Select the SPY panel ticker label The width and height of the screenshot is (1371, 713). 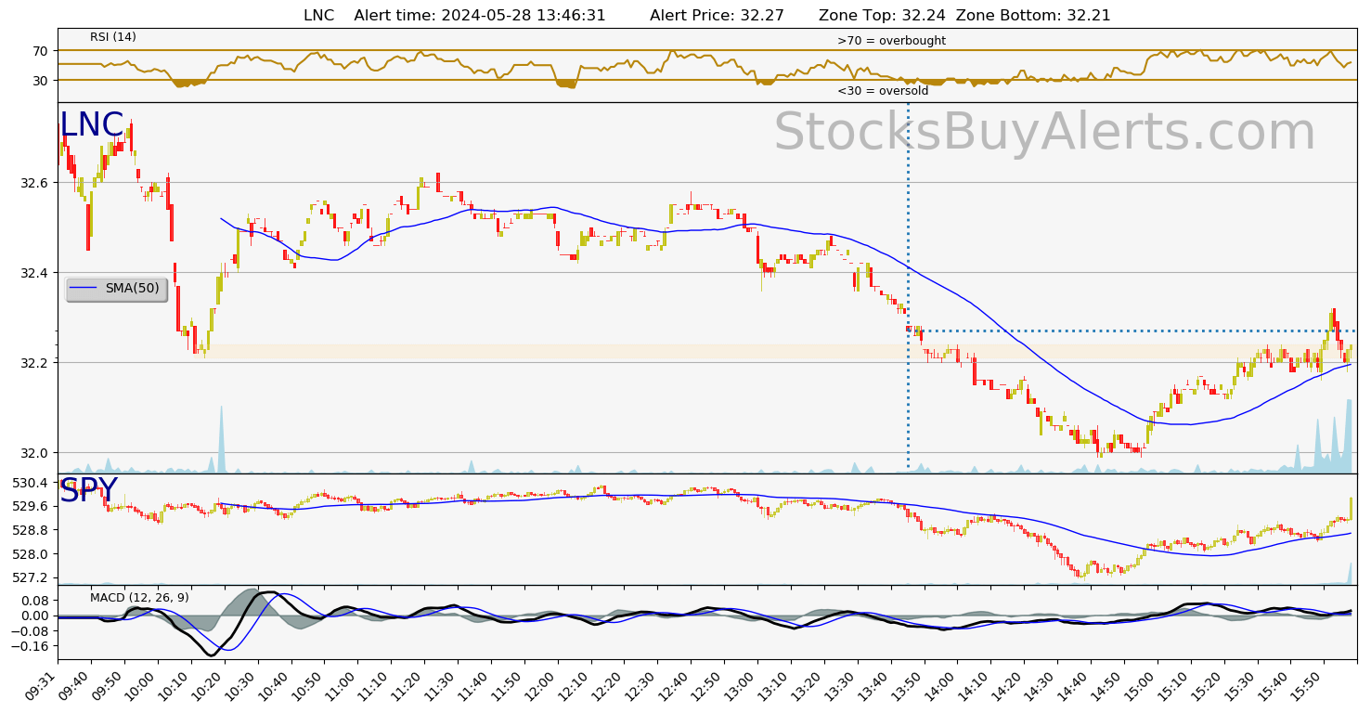(88, 491)
